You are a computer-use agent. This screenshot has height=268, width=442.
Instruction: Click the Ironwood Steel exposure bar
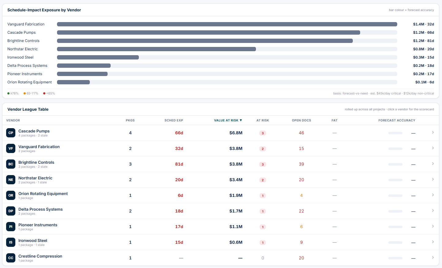98,57
